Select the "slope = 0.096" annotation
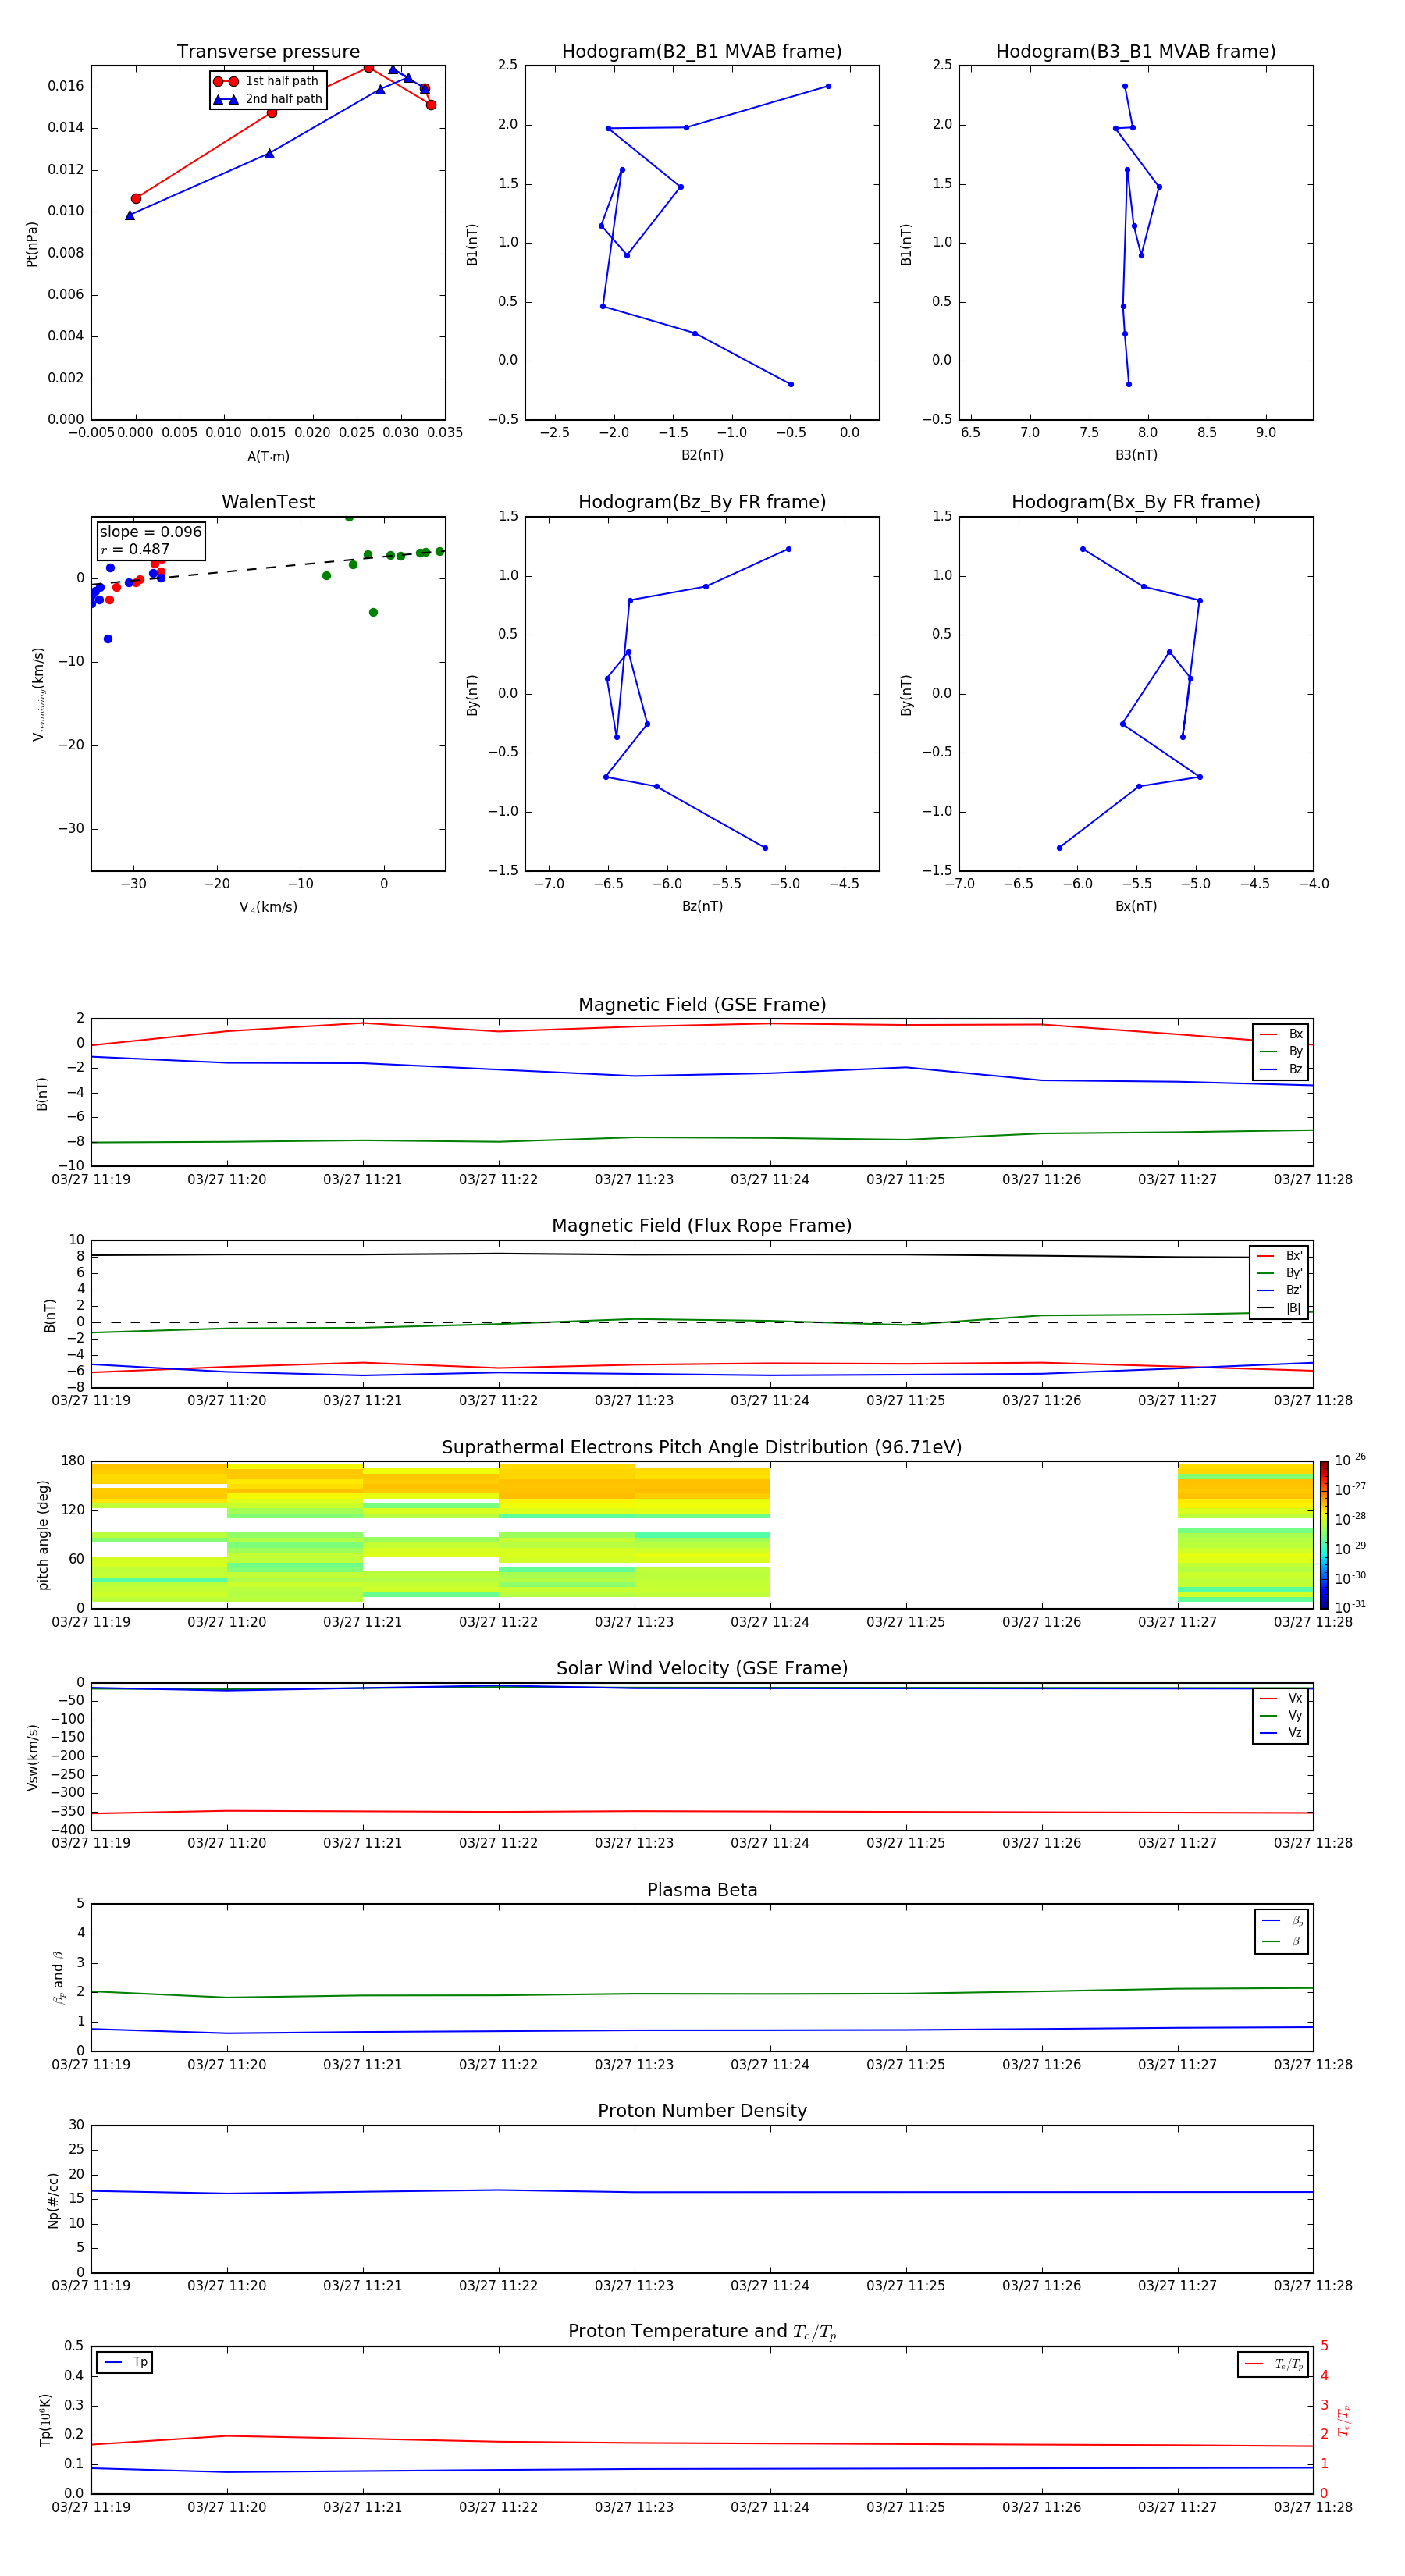Image resolution: width=1405 pixels, height=2576 pixels. click(151, 532)
